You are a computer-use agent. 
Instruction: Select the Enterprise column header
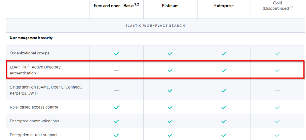tap(224, 6)
